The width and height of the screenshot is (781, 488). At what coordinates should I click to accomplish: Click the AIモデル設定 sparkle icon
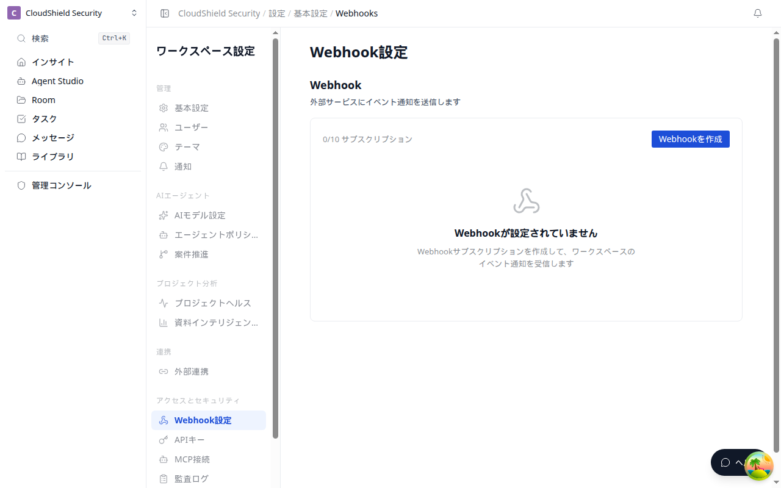point(164,215)
